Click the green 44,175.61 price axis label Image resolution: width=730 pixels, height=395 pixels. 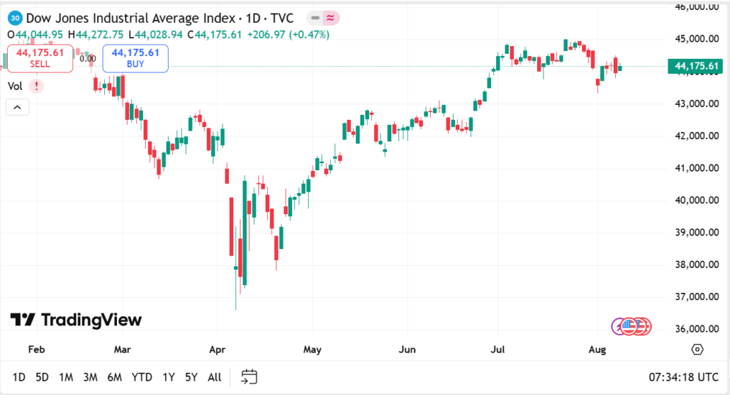click(x=694, y=67)
